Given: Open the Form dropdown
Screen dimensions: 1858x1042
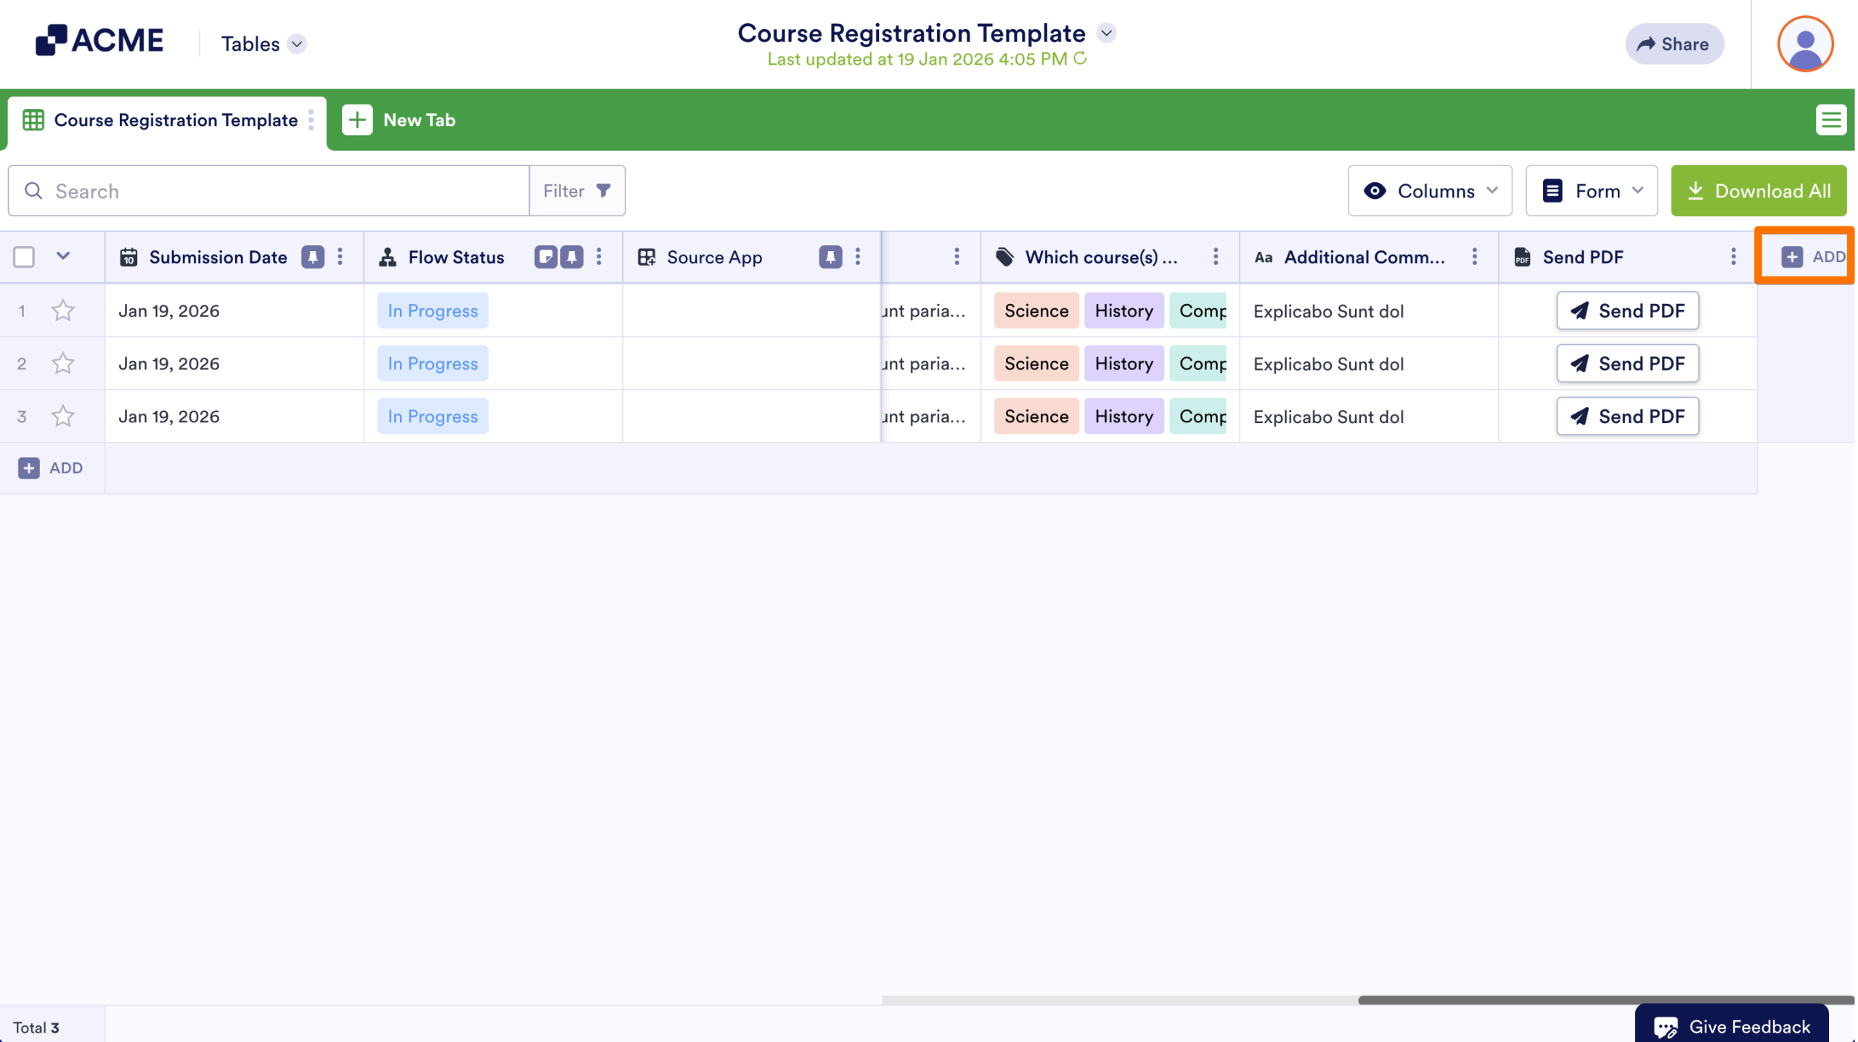Looking at the screenshot, I should click(x=1591, y=191).
